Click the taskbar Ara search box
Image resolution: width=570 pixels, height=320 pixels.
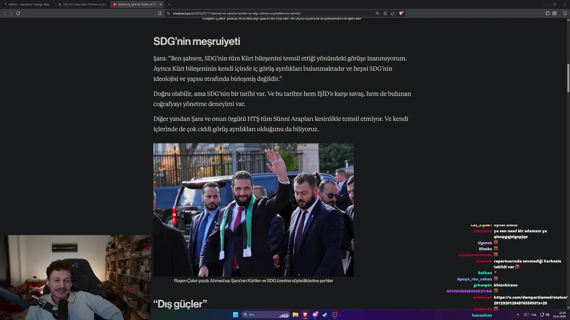[266, 315]
